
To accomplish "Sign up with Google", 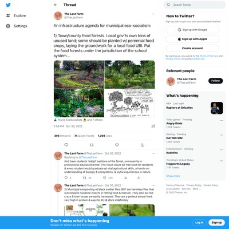I will [192, 30].
